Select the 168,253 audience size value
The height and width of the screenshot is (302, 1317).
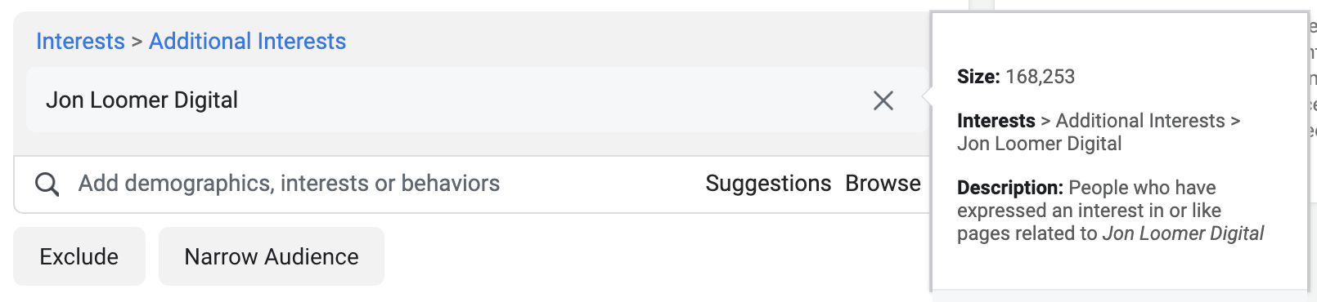(1041, 77)
